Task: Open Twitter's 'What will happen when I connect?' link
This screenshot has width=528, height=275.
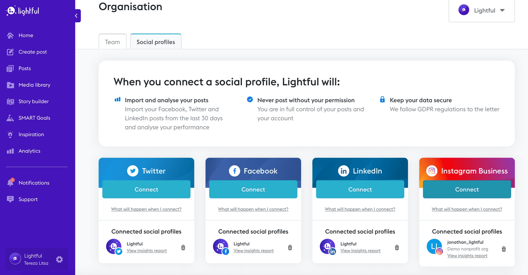Action: (x=146, y=209)
